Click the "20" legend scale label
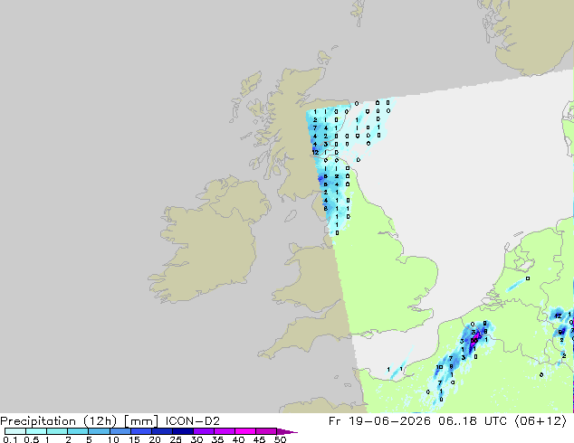The height and width of the screenshot is (443, 574). click(155, 439)
